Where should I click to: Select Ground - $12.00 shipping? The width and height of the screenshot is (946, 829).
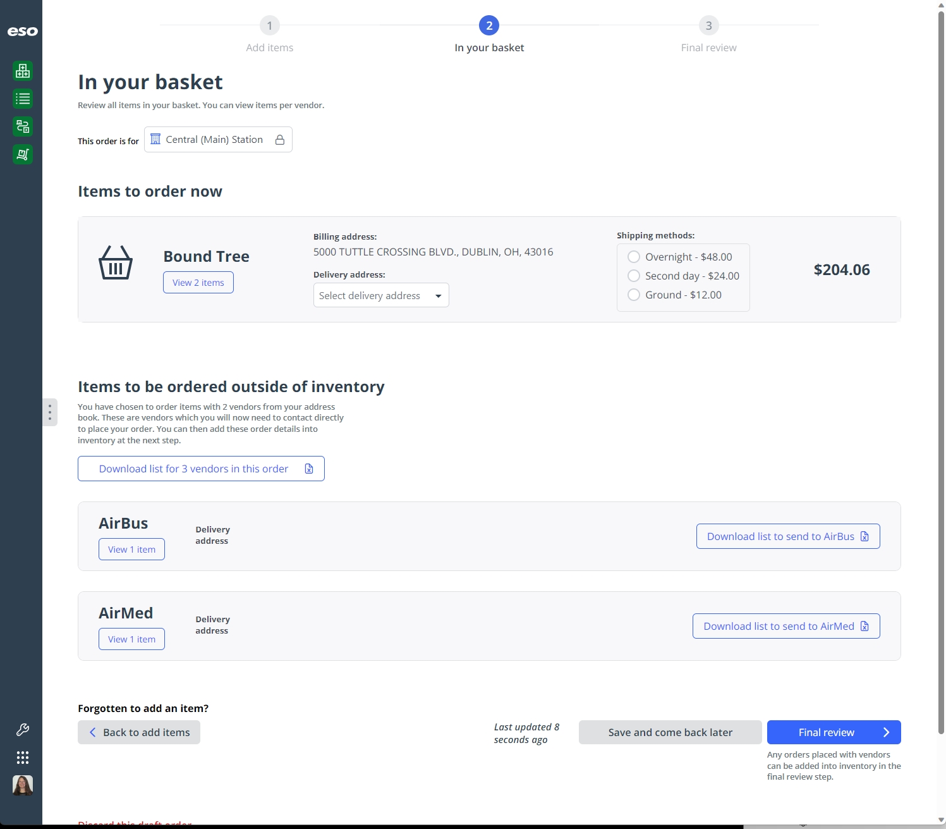[x=634, y=295]
